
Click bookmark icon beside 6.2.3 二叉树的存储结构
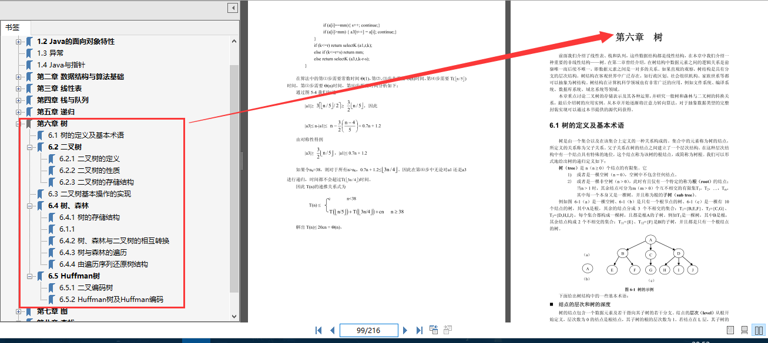pos(52,182)
